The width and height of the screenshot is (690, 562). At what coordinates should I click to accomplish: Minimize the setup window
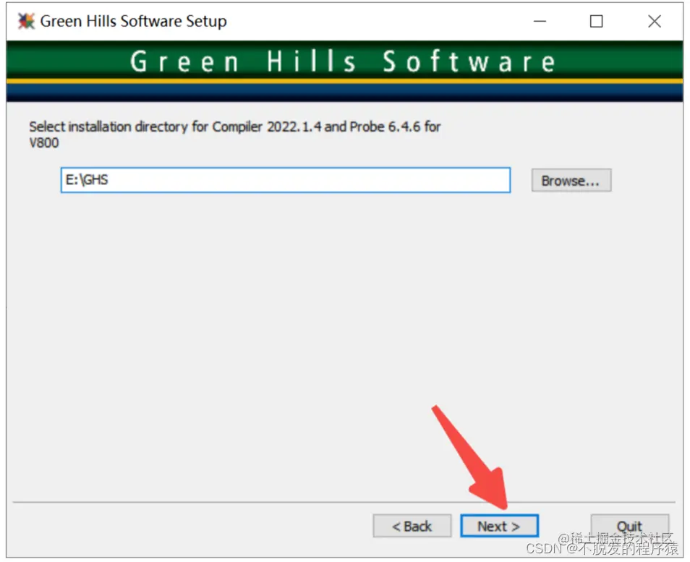540,21
